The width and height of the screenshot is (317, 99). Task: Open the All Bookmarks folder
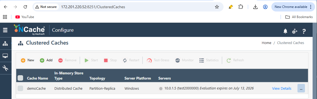click(299, 17)
